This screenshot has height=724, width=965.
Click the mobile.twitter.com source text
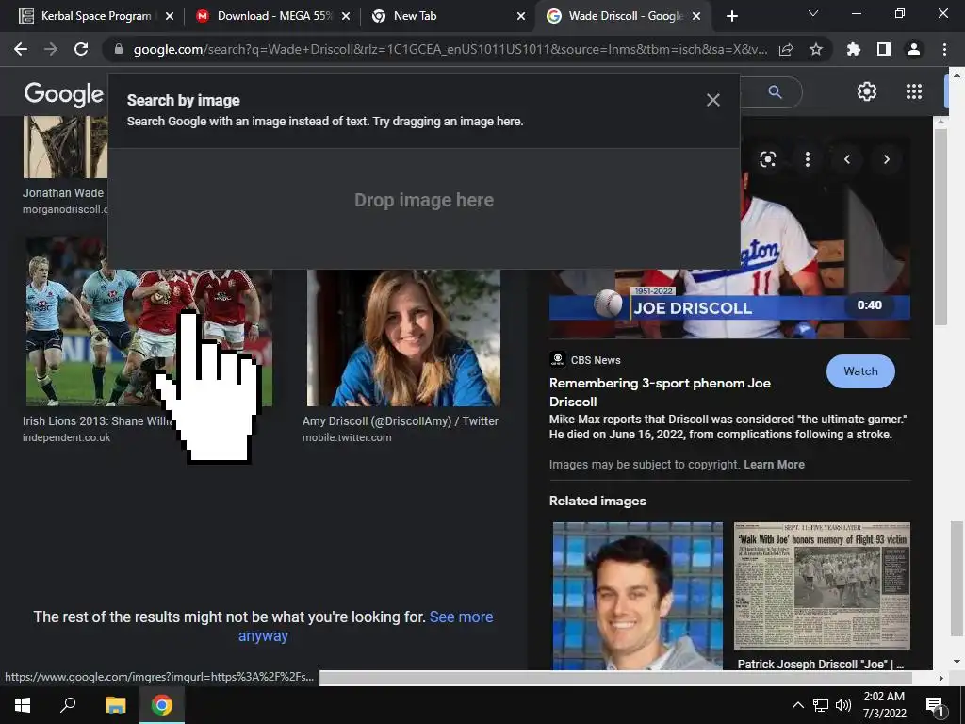(x=347, y=437)
